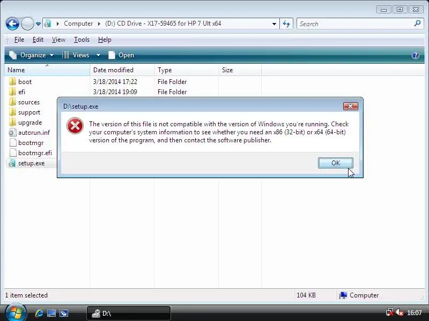Expand the chevron before Computer in address bar
The width and height of the screenshot is (429, 321).
(x=58, y=24)
